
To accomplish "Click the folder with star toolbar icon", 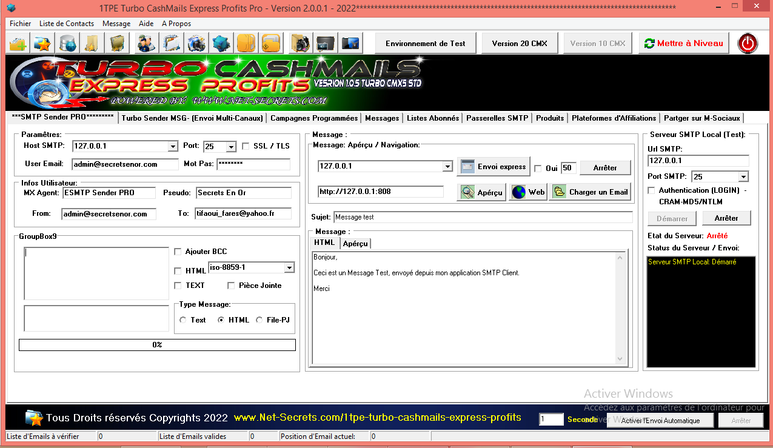I will click(42, 44).
